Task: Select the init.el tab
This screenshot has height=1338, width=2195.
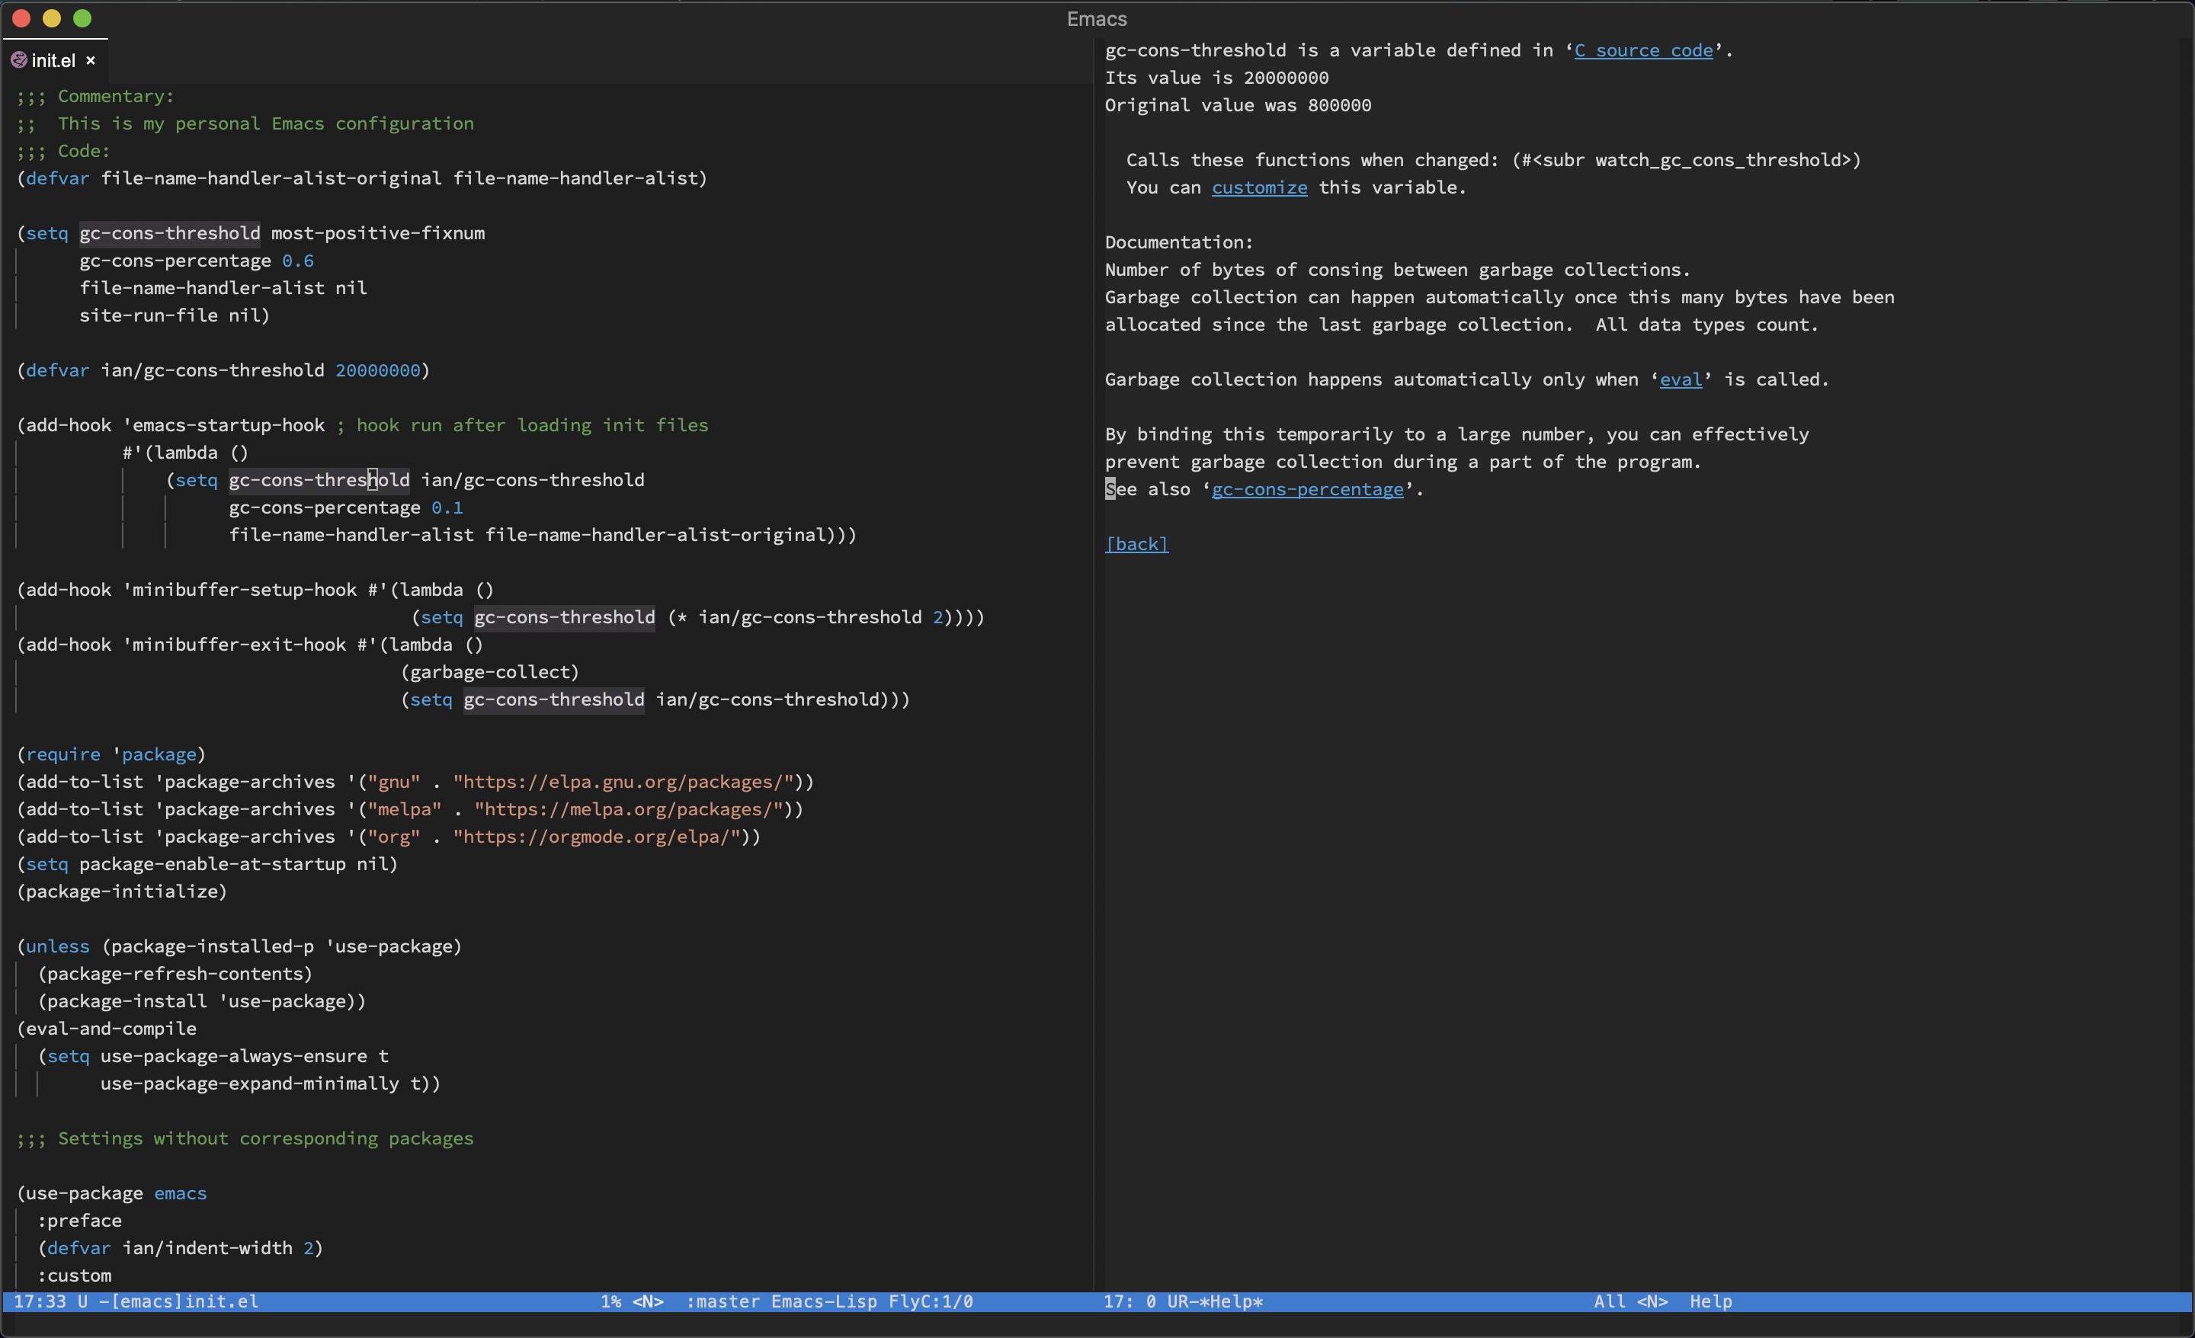Action: click(53, 59)
